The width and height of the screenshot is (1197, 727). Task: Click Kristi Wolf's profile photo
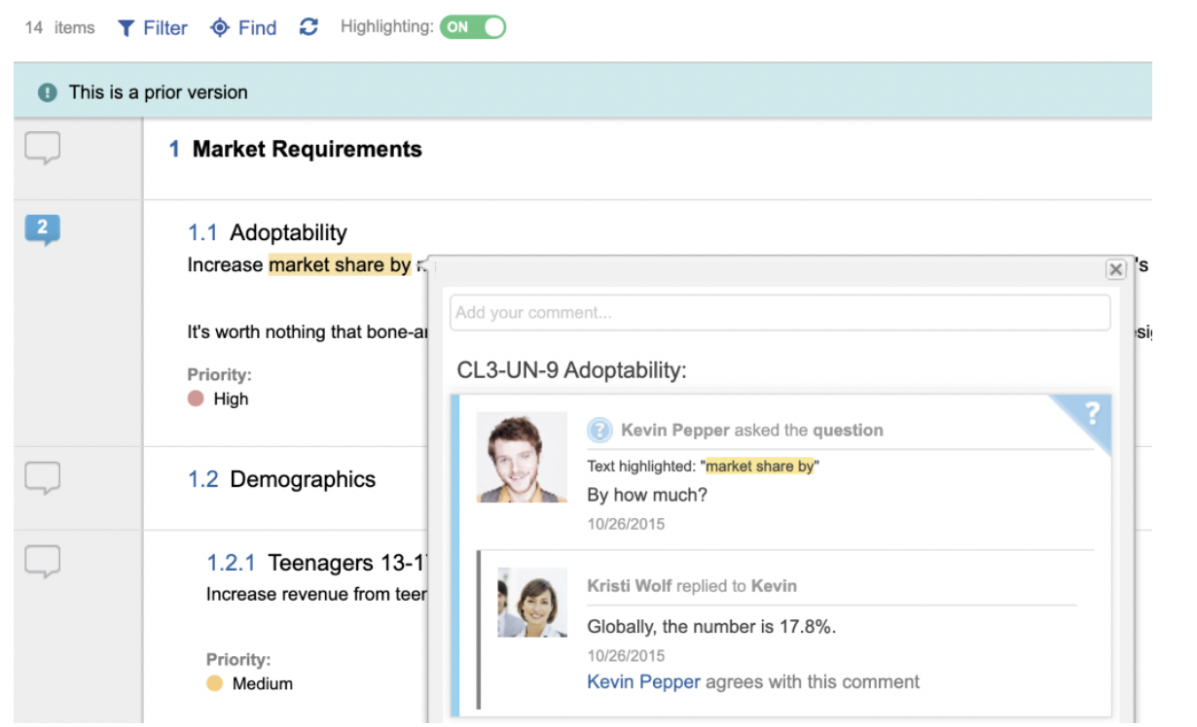coord(531,603)
